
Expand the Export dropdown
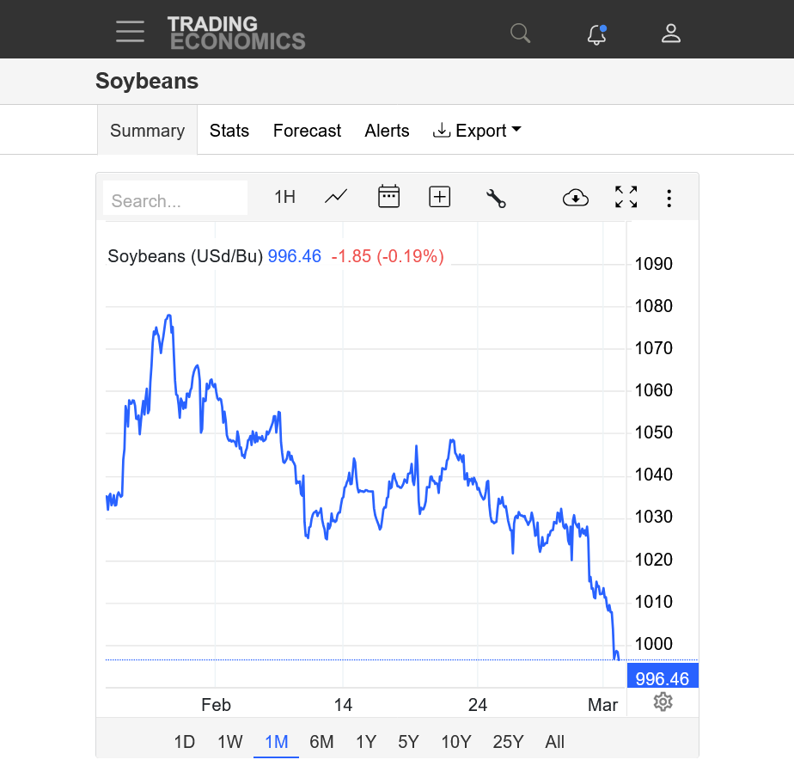pyautogui.click(x=478, y=131)
